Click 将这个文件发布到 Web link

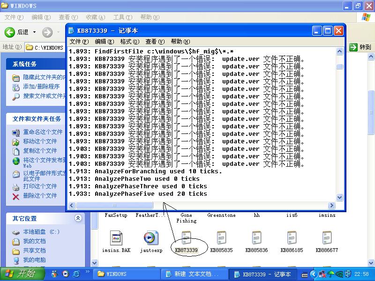tap(44, 162)
